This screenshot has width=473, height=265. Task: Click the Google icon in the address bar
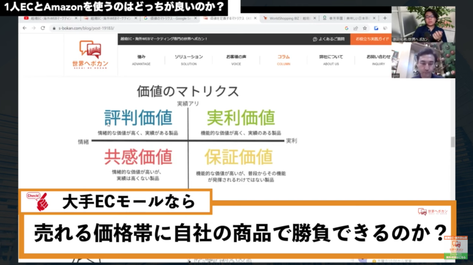coord(346,28)
